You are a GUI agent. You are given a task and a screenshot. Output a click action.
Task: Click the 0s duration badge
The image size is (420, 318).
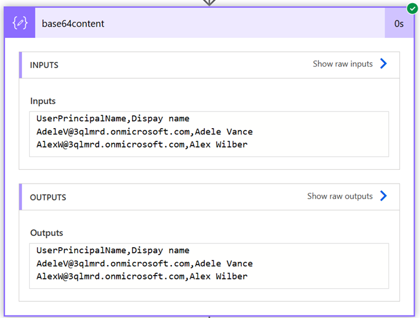point(399,24)
